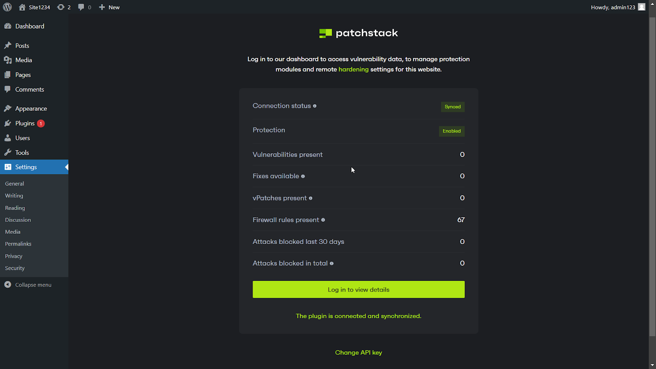Viewport: 656px width, 369px height.
Task: Select the Security settings submenu
Action: click(15, 268)
